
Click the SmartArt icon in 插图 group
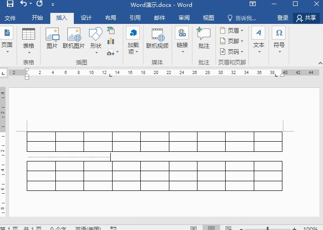tap(111, 31)
